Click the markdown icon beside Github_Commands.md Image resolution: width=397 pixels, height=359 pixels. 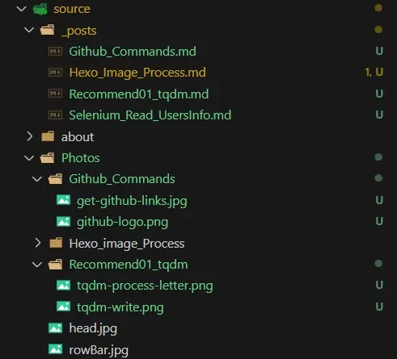point(55,51)
